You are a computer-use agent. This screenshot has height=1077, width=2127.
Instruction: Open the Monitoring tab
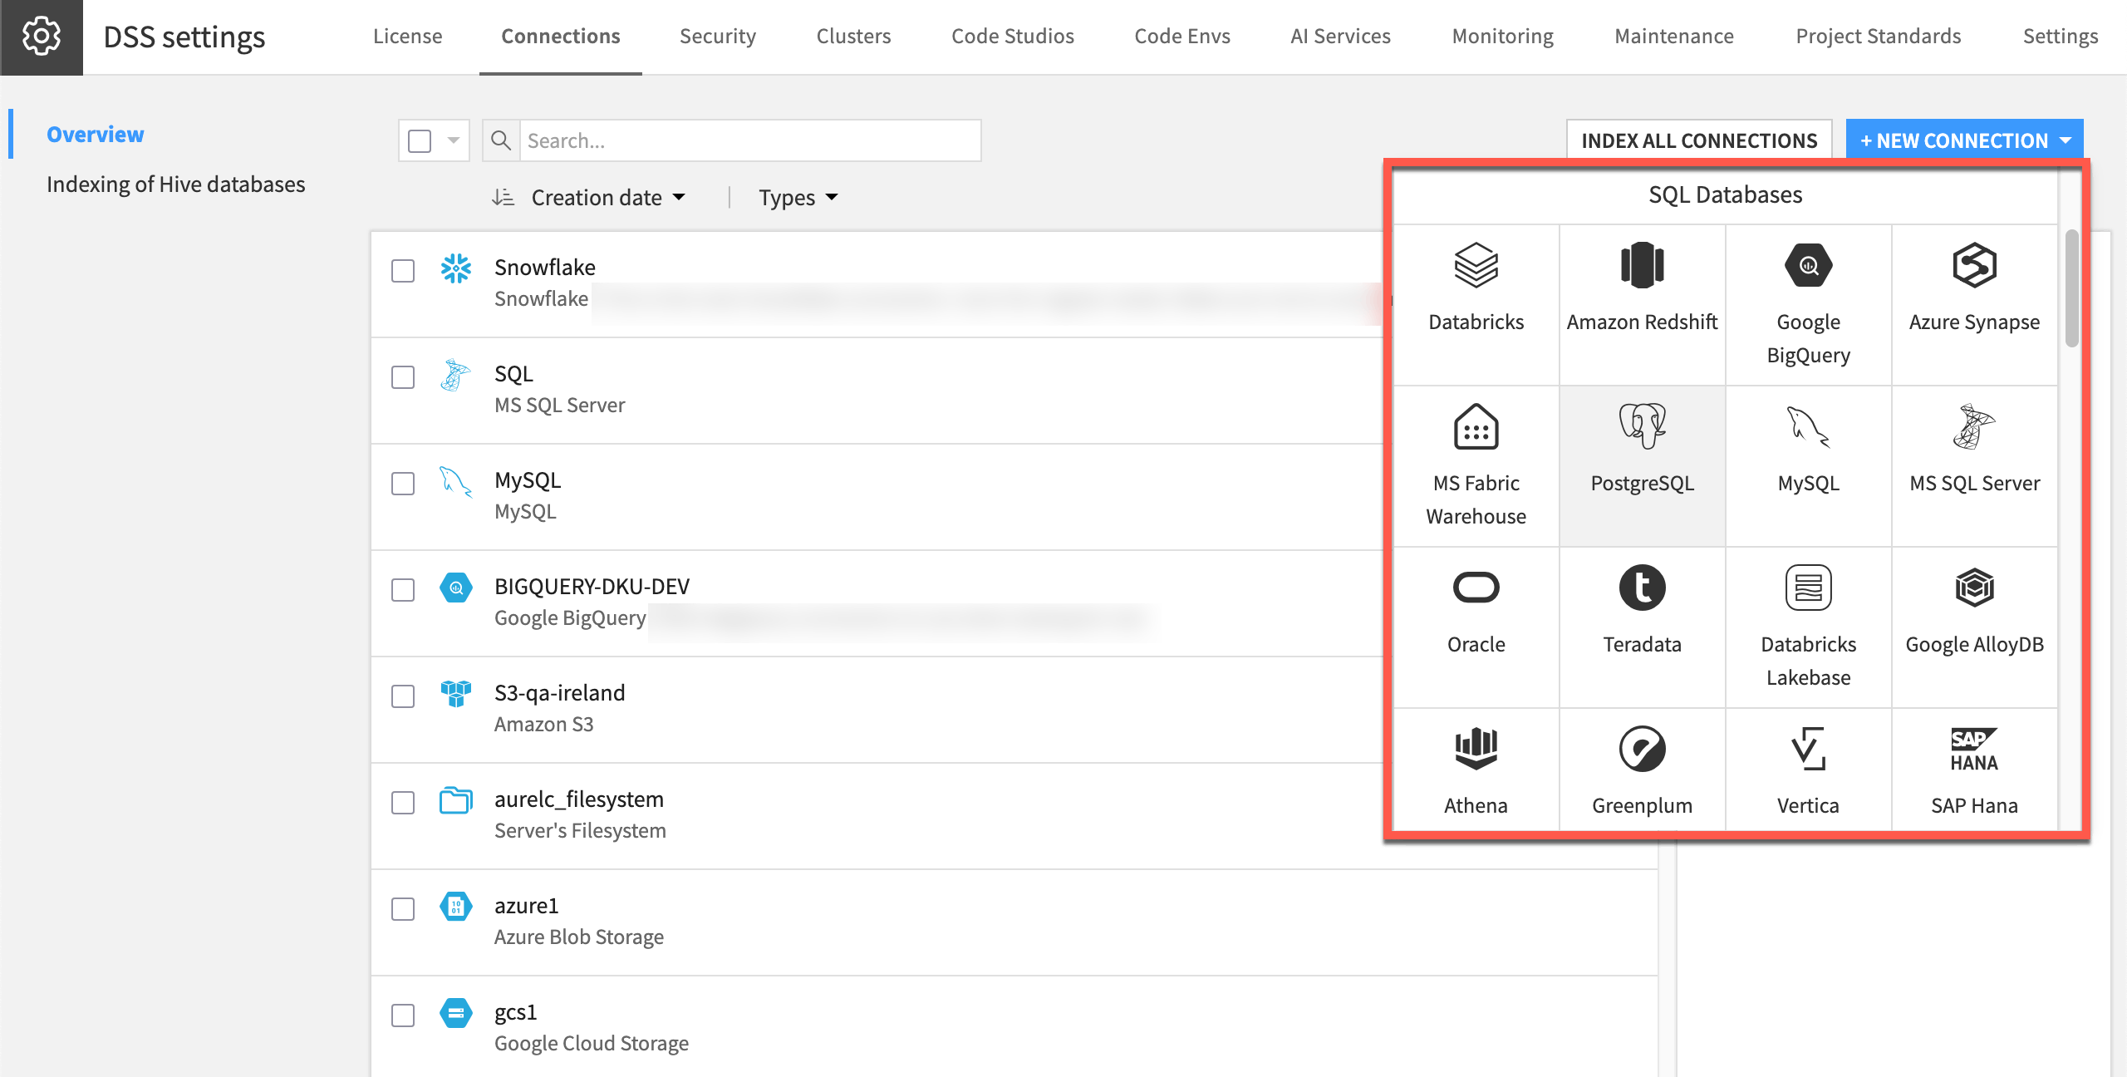pos(1502,37)
